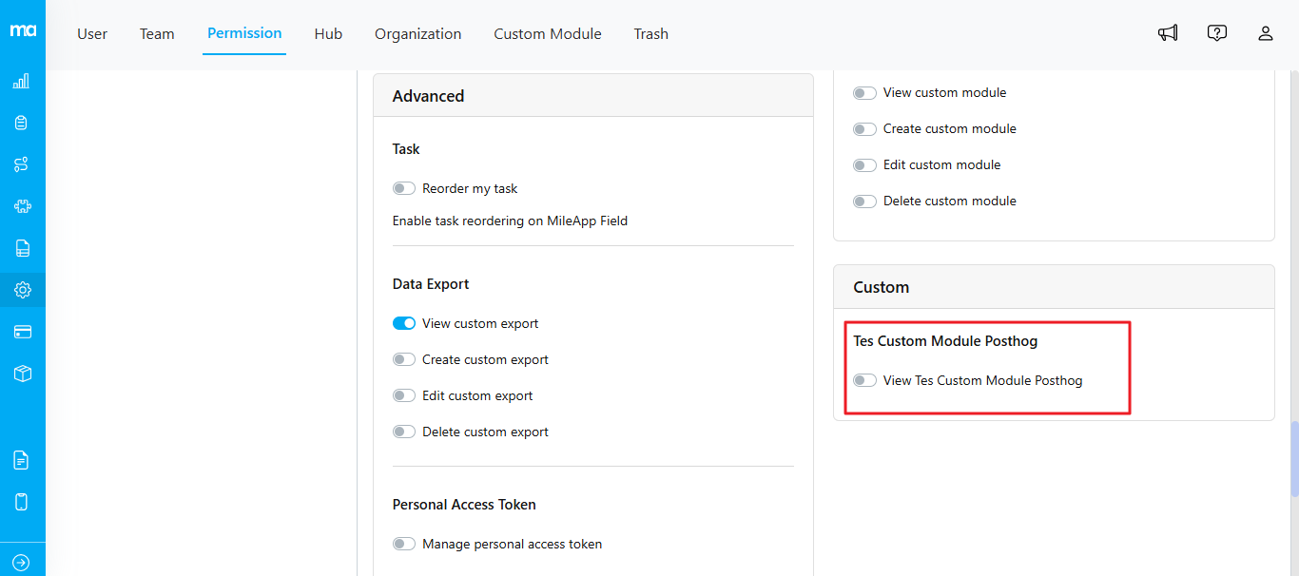
Task: Toggle Manage personal access token on
Action: pyautogui.click(x=404, y=544)
